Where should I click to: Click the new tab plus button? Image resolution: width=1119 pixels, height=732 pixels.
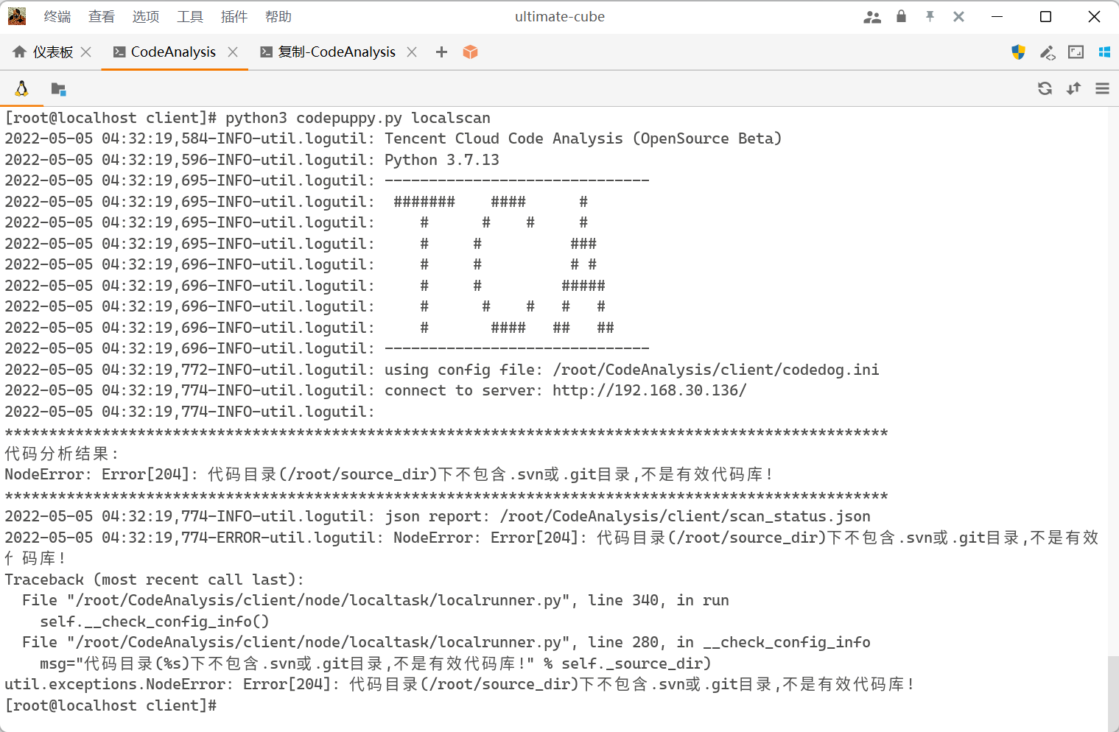441,52
